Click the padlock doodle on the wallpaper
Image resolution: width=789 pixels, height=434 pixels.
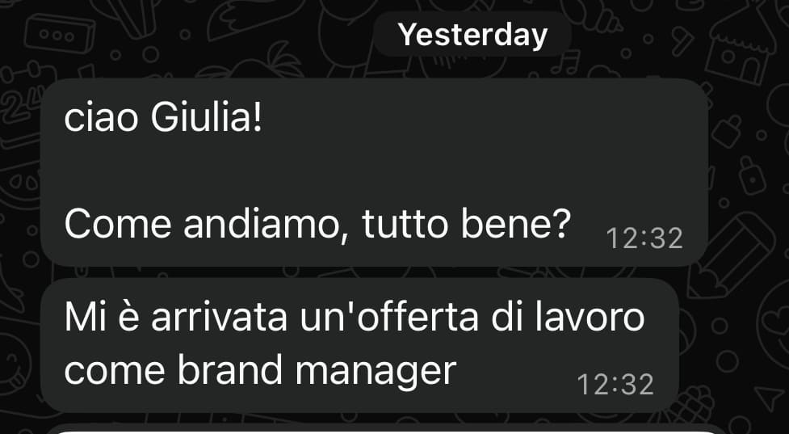[753, 175]
